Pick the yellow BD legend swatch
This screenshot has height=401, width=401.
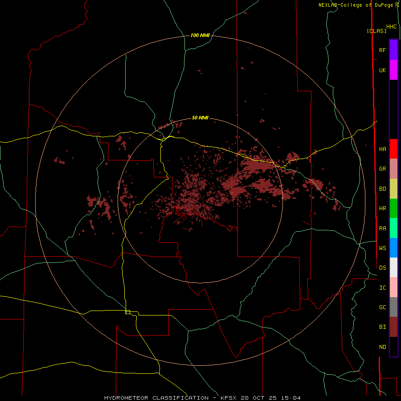(x=393, y=189)
